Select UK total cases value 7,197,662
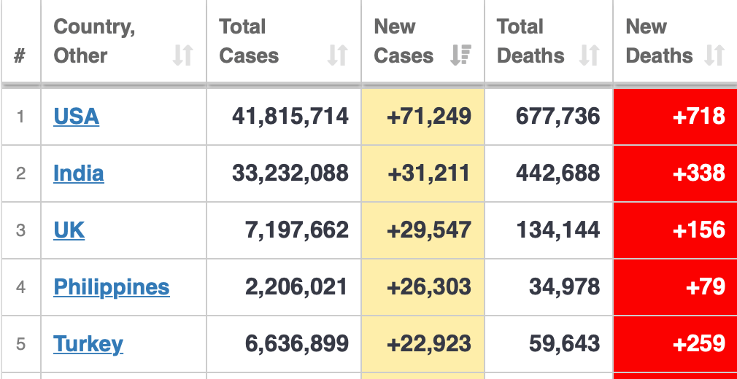The height and width of the screenshot is (379, 737). pos(296,230)
